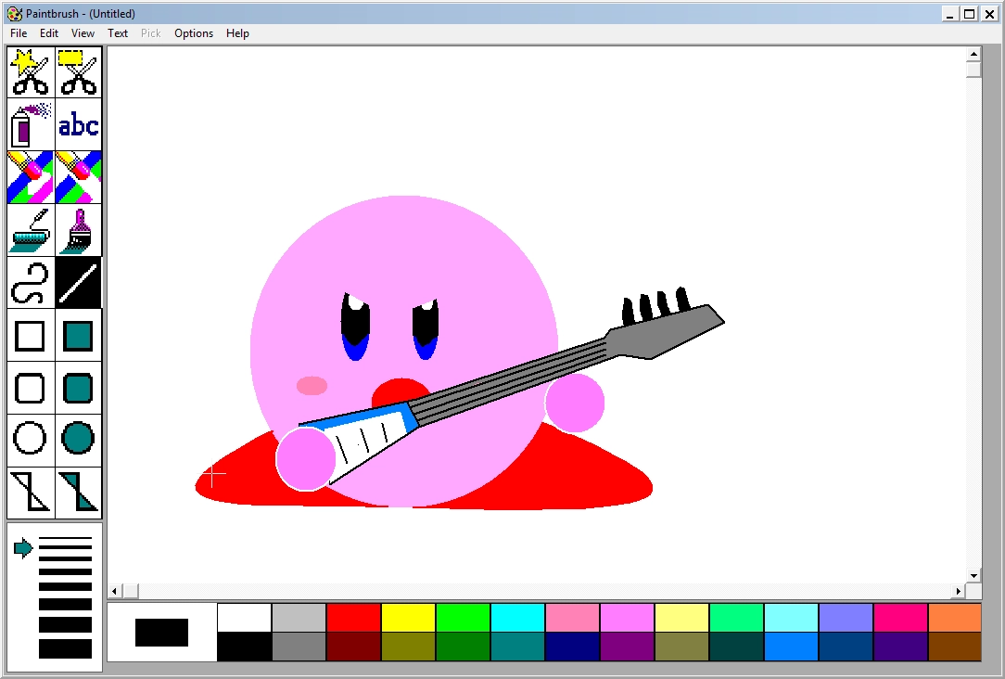The image size is (1005, 679).
Task: Pick the pale cyan swatch
Action: tap(791, 618)
